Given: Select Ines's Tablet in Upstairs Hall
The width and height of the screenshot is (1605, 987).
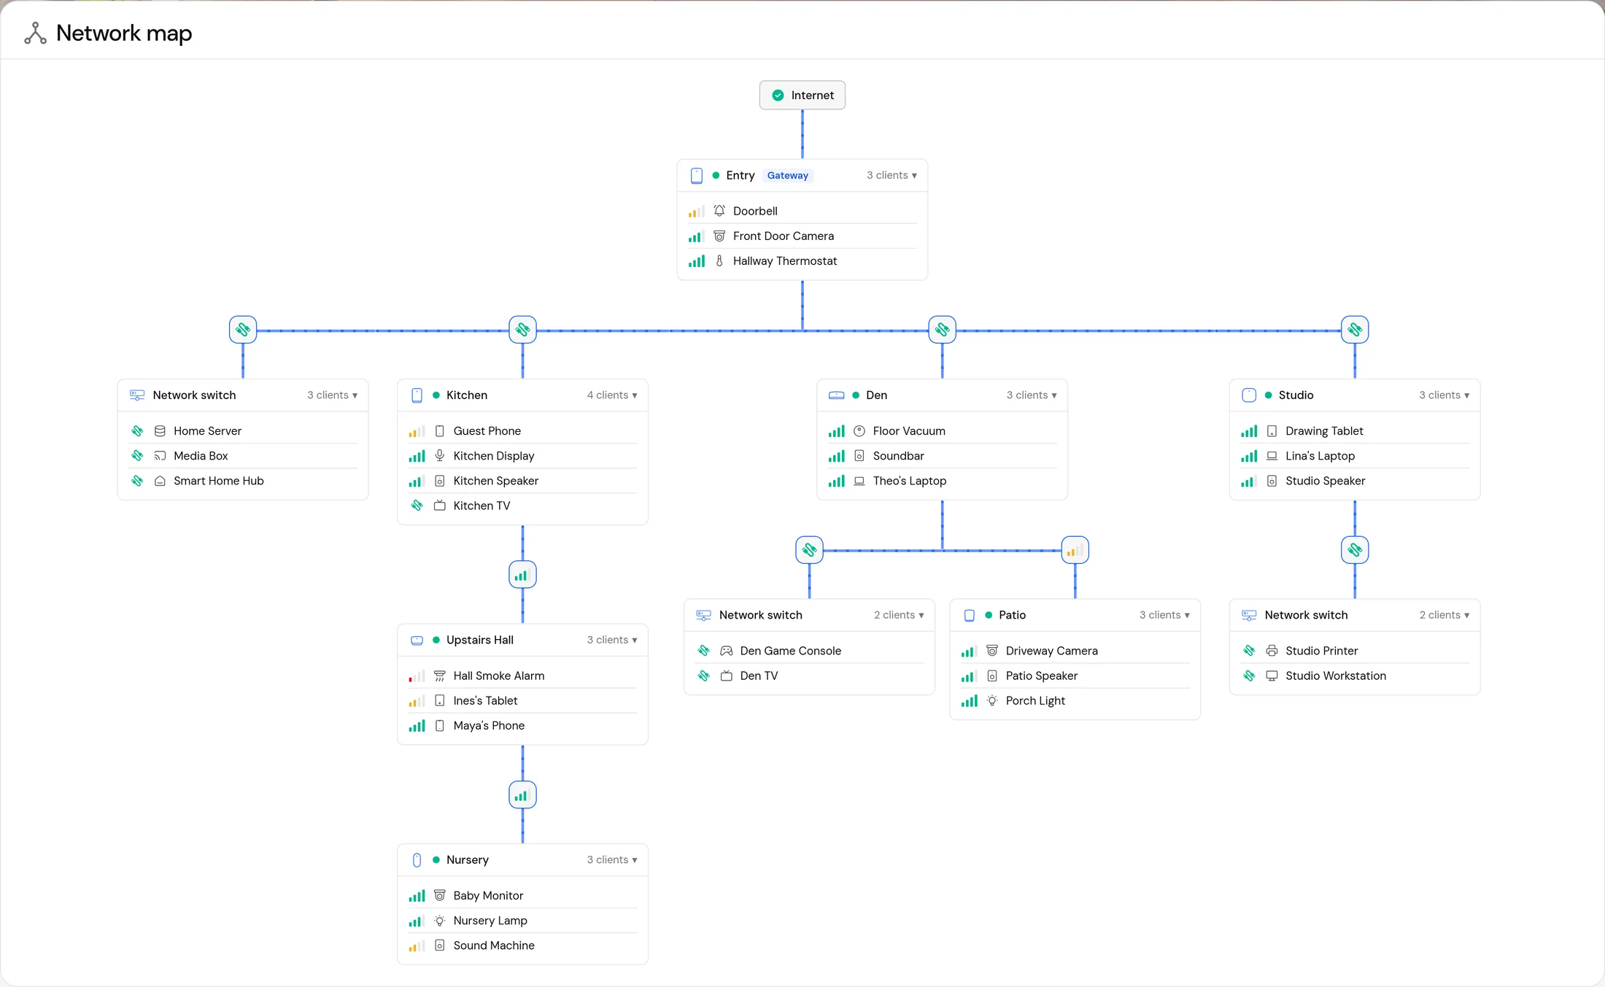Looking at the screenshot, I should tap(522, 701).
